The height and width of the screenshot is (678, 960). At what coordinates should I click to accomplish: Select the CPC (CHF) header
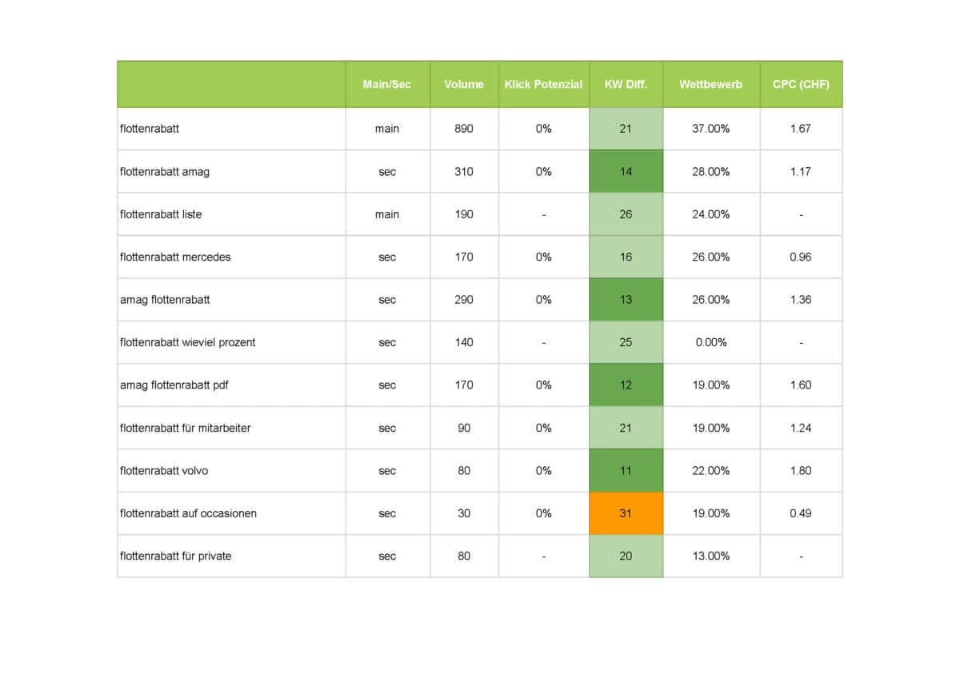pyautogui.click(x=800, y=84)
